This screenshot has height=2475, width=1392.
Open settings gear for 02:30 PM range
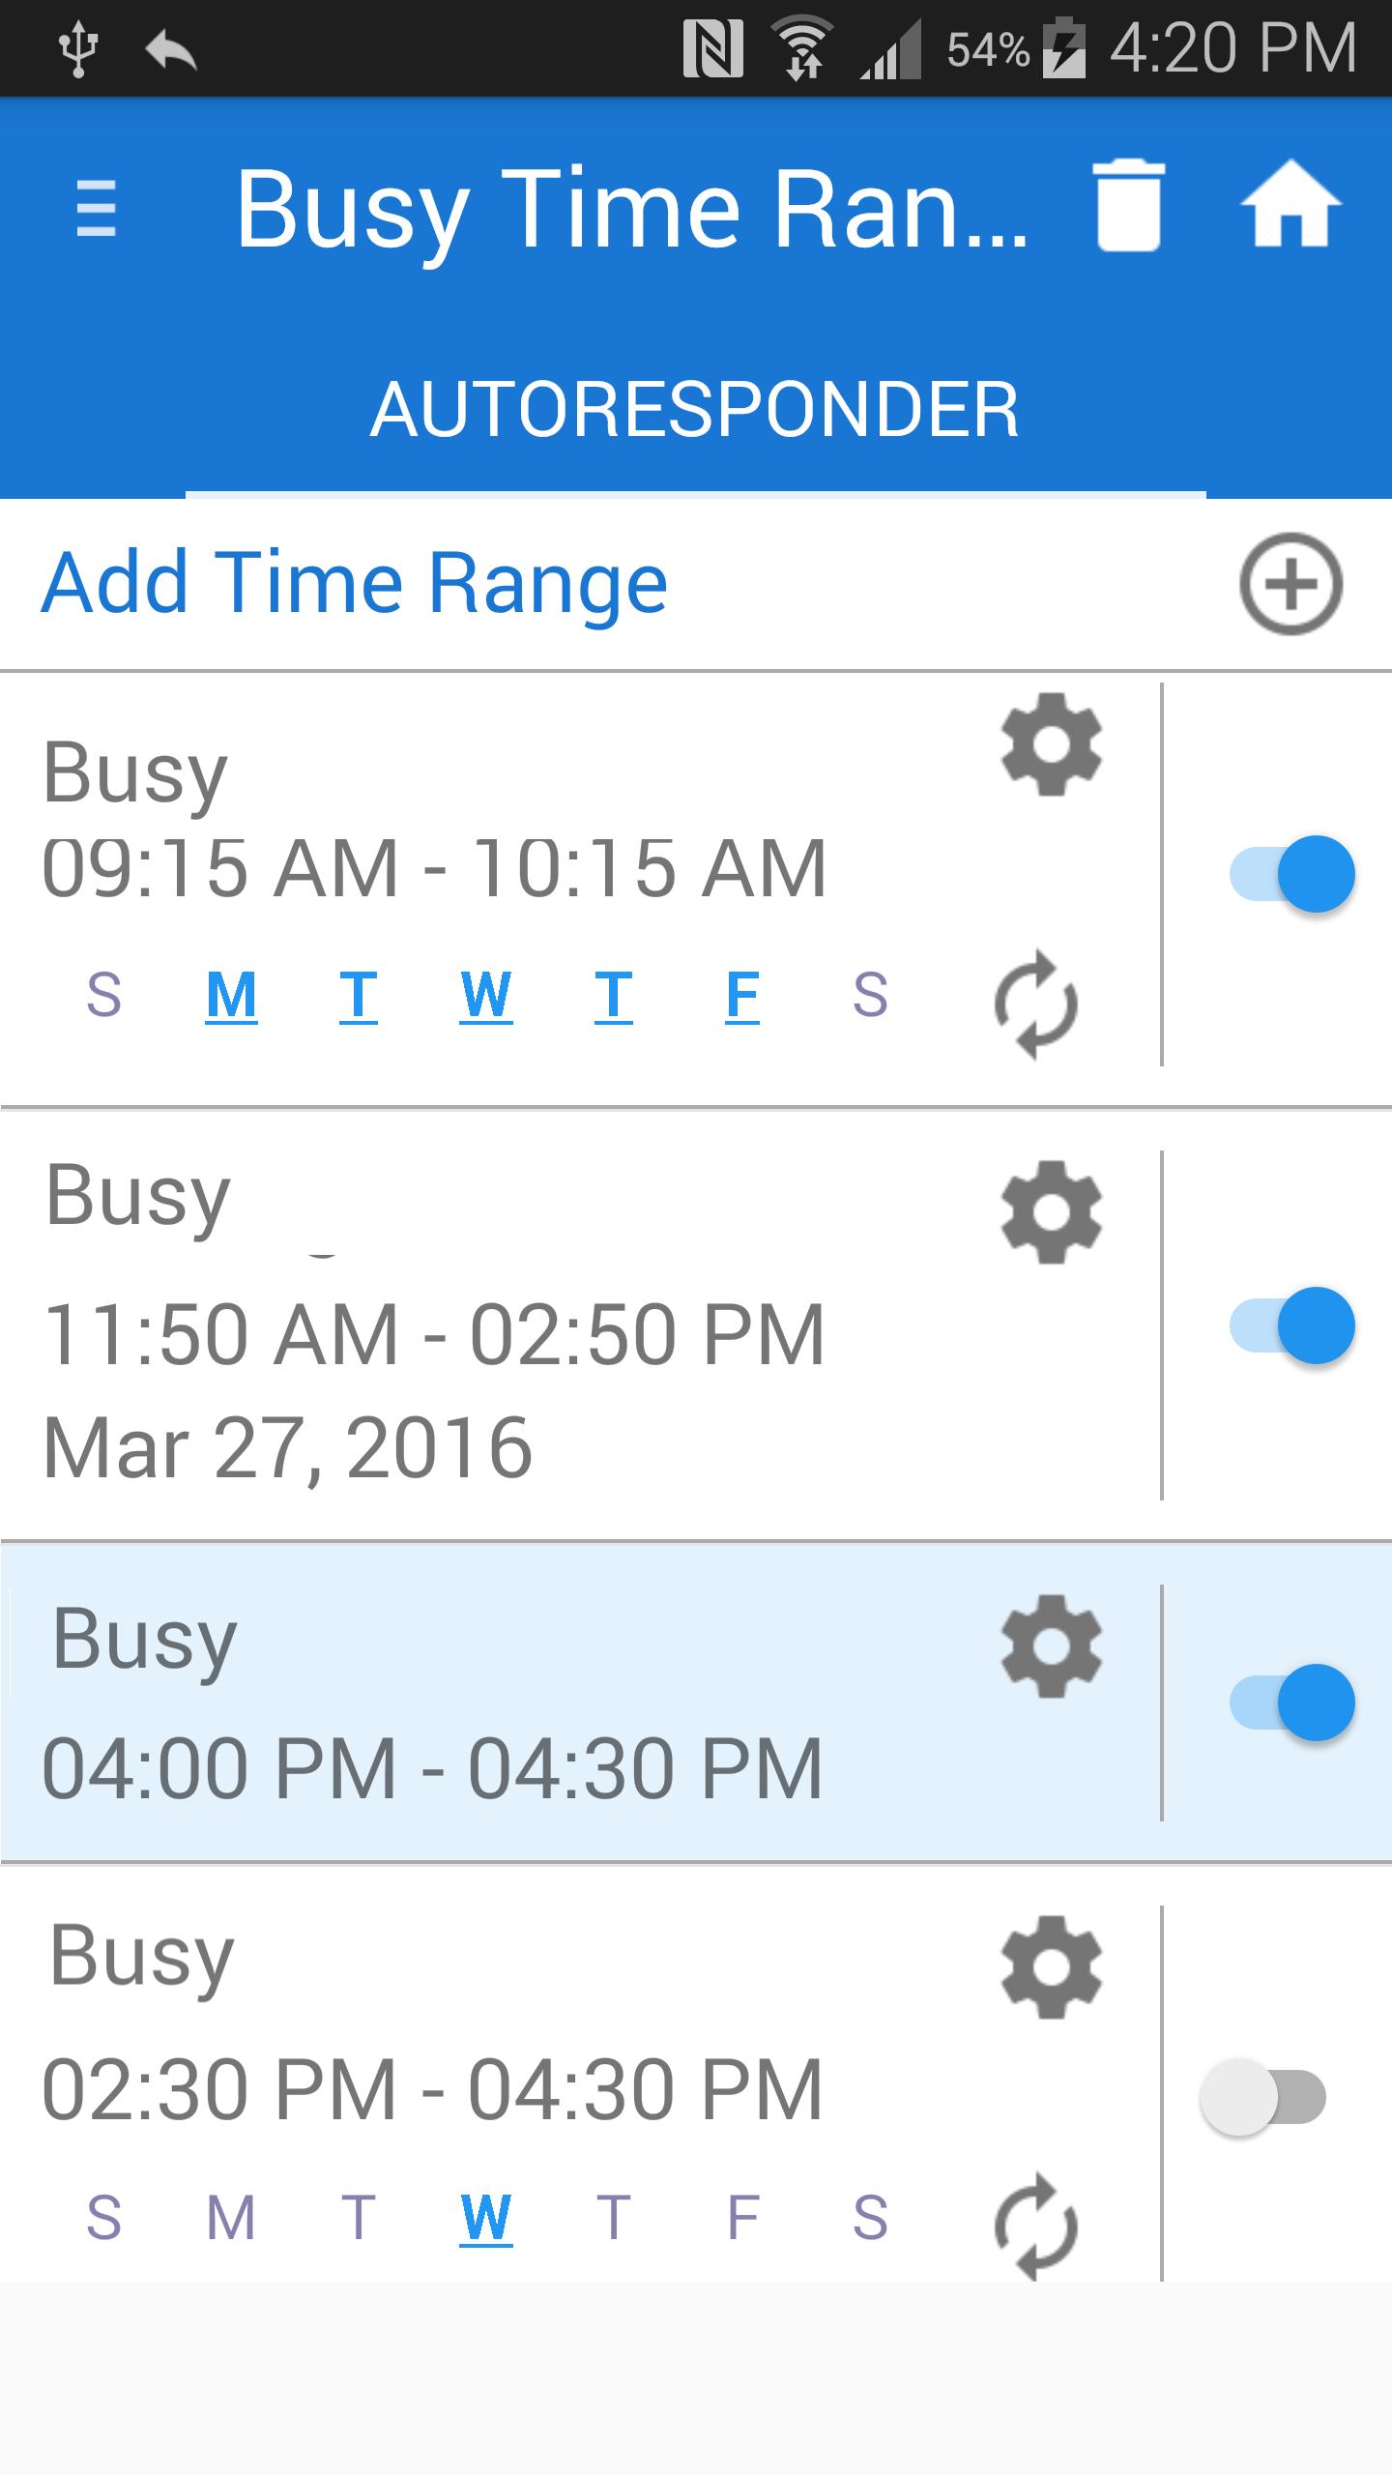1052,1967
